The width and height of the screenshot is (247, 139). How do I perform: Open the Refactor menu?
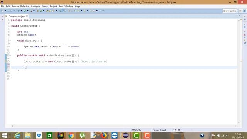click(25, 7)
